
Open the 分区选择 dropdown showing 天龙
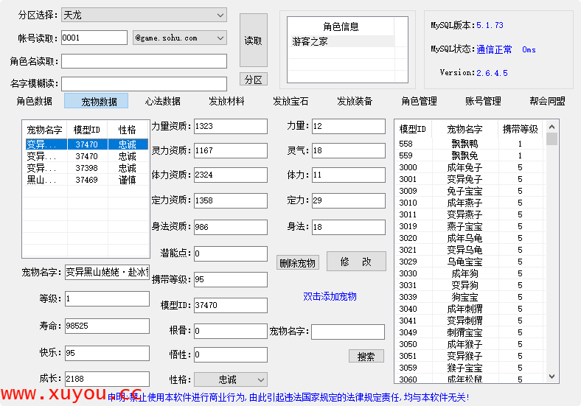tap(144, 15)
